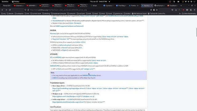Open the Firefox hamburger application menu
The image size is (197, 111).
point(195,10)
